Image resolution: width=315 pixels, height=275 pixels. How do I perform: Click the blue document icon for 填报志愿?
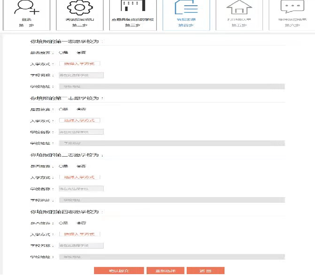click(x=186, y=7)
